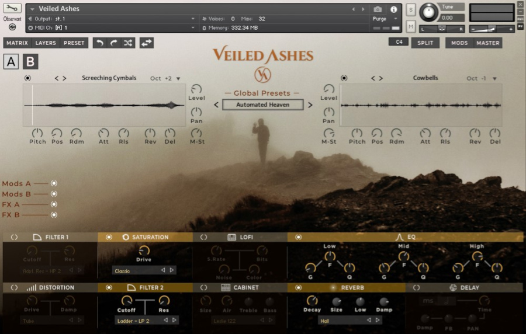Switch to the MODS page
Screen dimensions: 526x334
459,43
